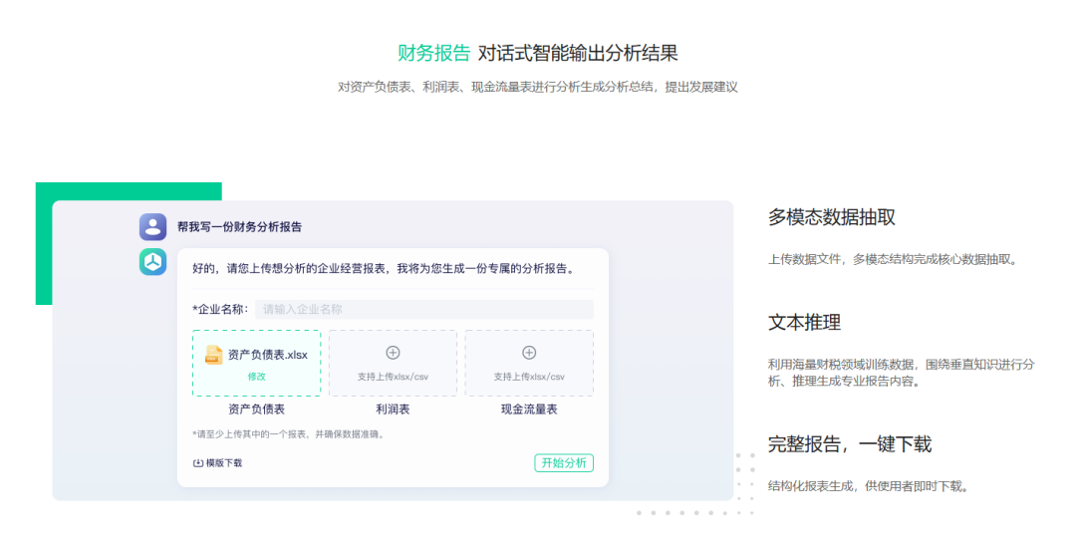Click the yellow xlsx file icon
This screenshot has width=1076, height=547.
point(213,355)
